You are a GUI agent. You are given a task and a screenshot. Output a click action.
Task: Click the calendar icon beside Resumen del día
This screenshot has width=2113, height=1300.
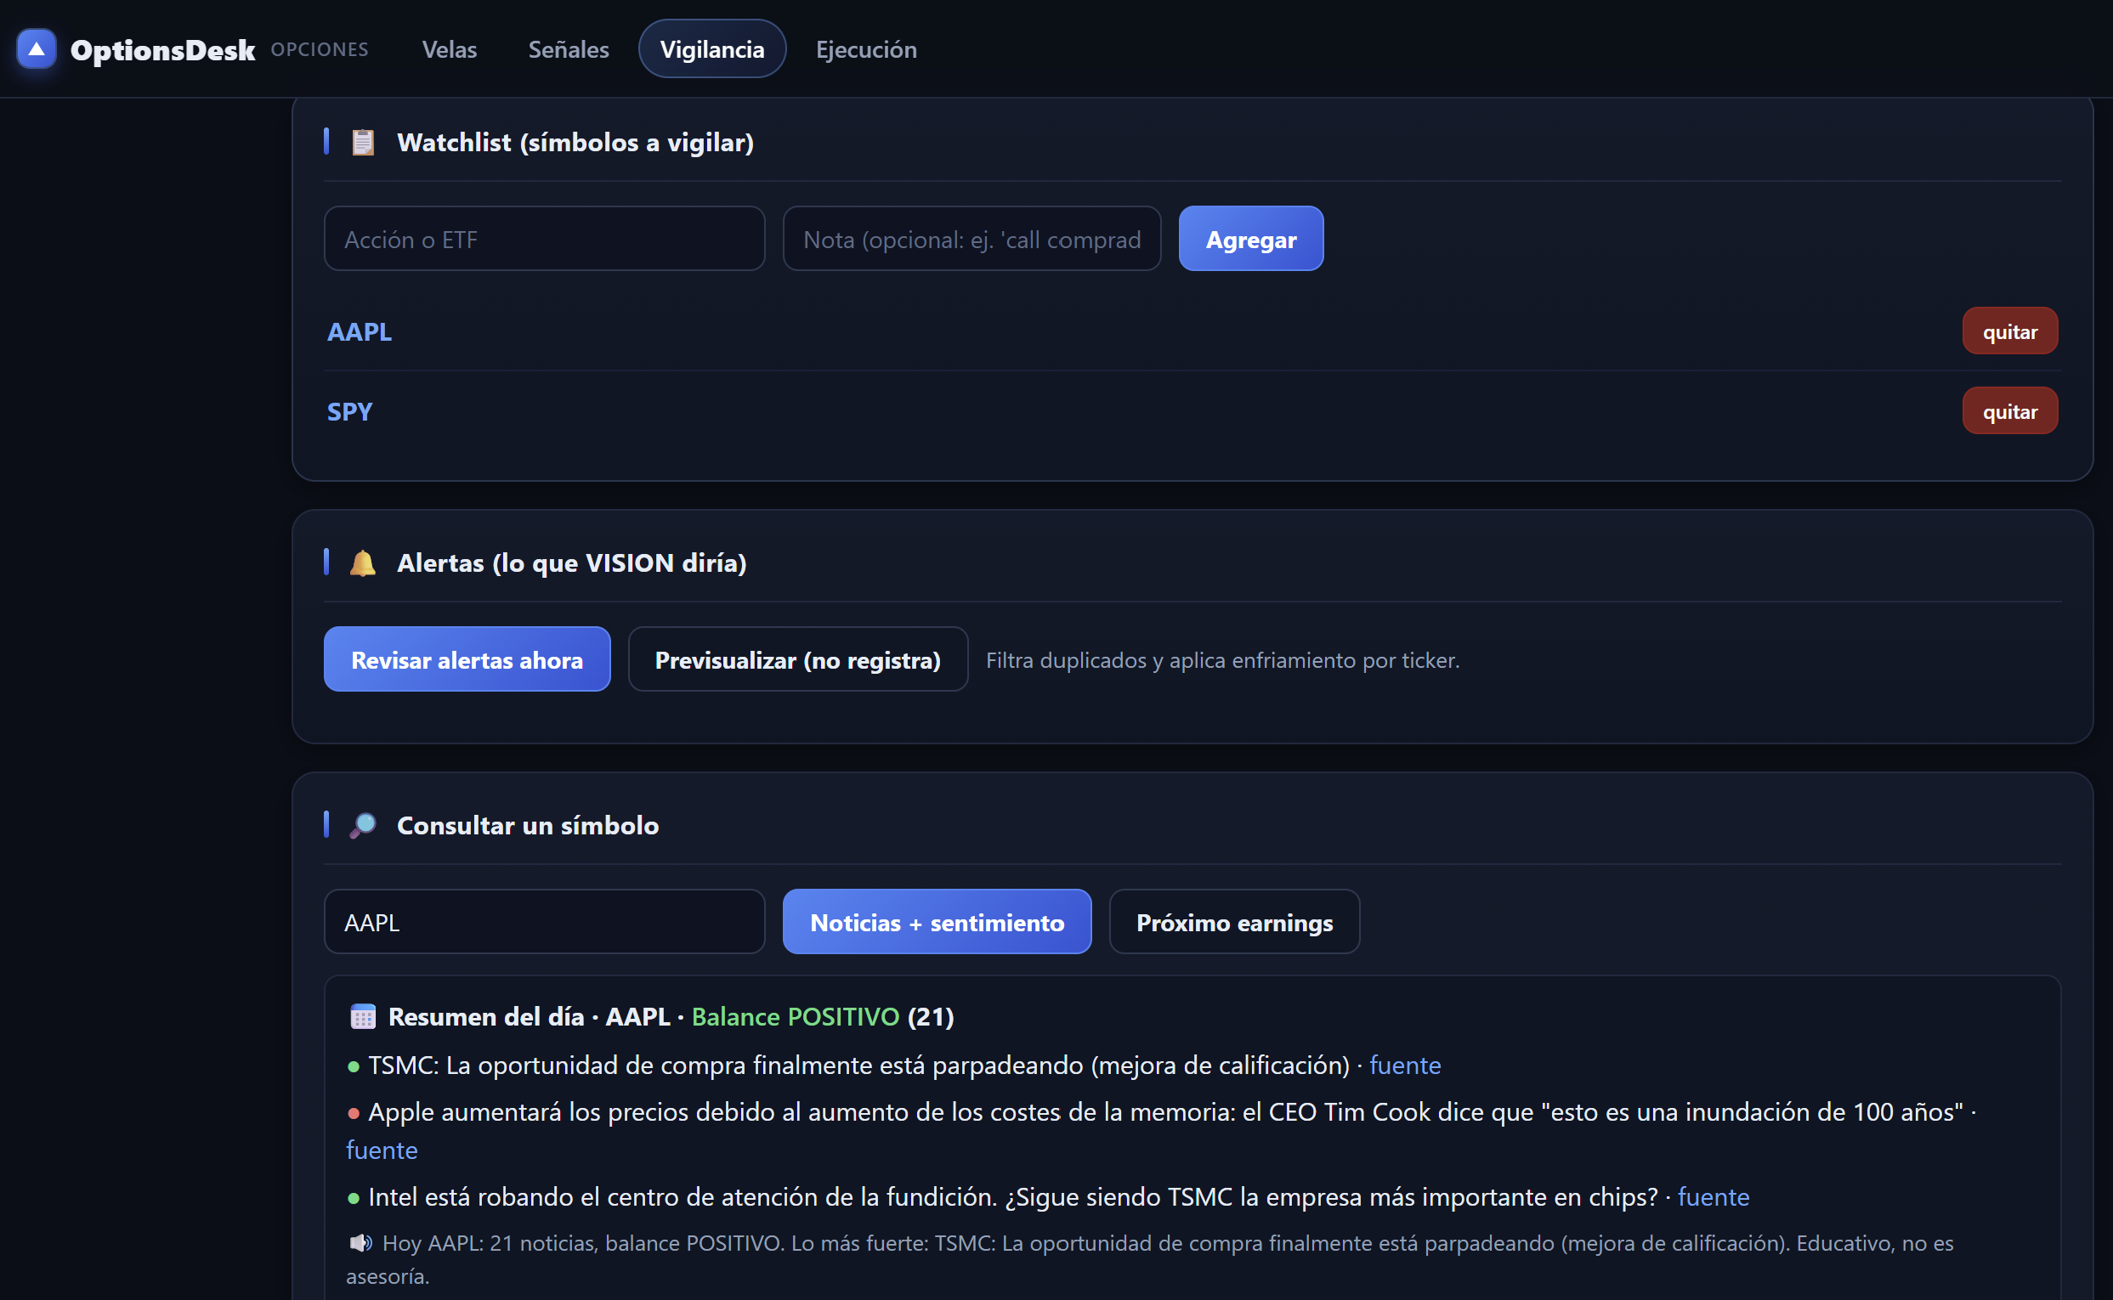[x=363, y=1016]
